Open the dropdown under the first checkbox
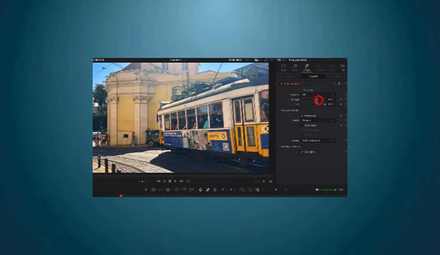This screenshot has height=255, width=440. (x=318, y=121)
